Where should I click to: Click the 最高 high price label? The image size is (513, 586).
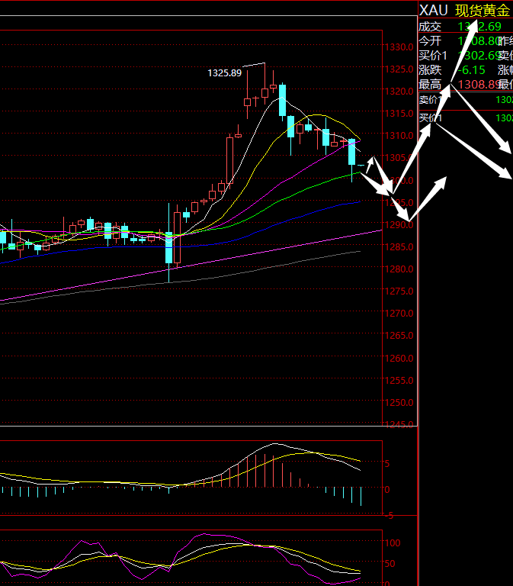(x=430, y=85)
